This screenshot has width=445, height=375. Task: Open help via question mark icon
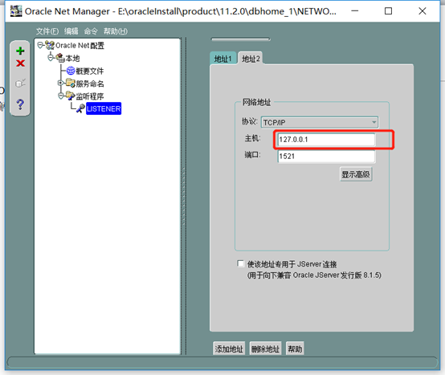[x=20, y=104]
